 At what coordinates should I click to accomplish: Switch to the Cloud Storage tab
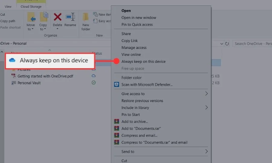tap(31, 7)
